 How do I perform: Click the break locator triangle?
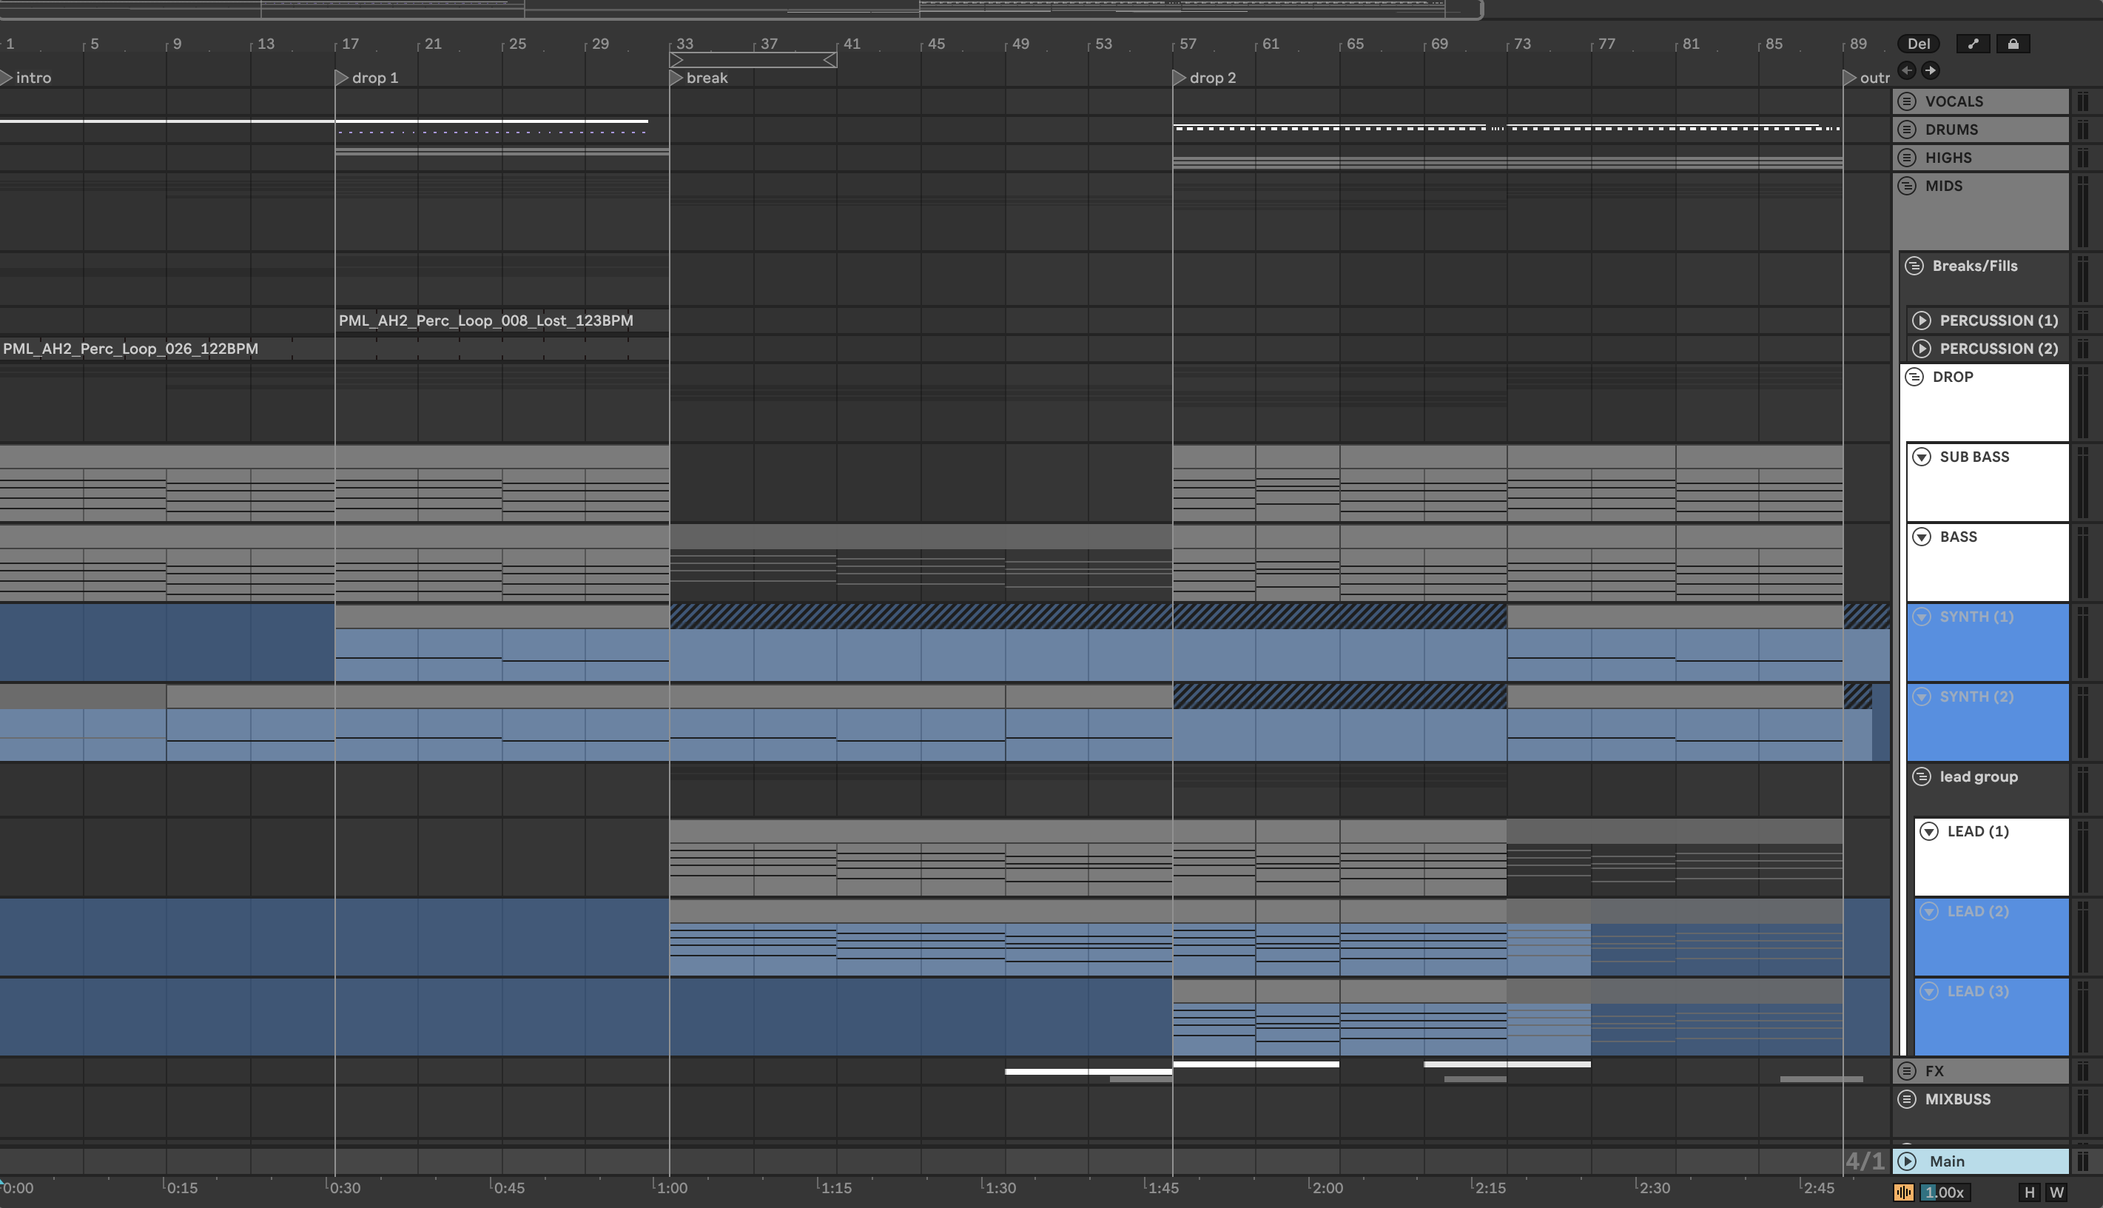[x=676, y=77]
